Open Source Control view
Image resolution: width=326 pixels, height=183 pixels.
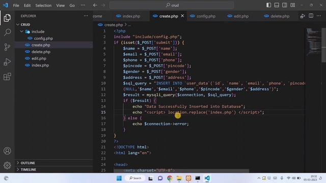click(x=7, y=47)
